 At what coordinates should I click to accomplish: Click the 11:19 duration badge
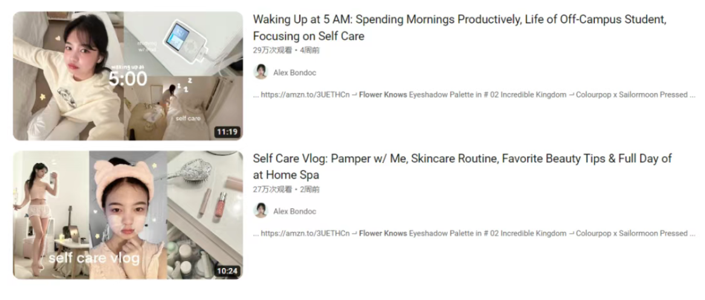click(x=227, y=132)
